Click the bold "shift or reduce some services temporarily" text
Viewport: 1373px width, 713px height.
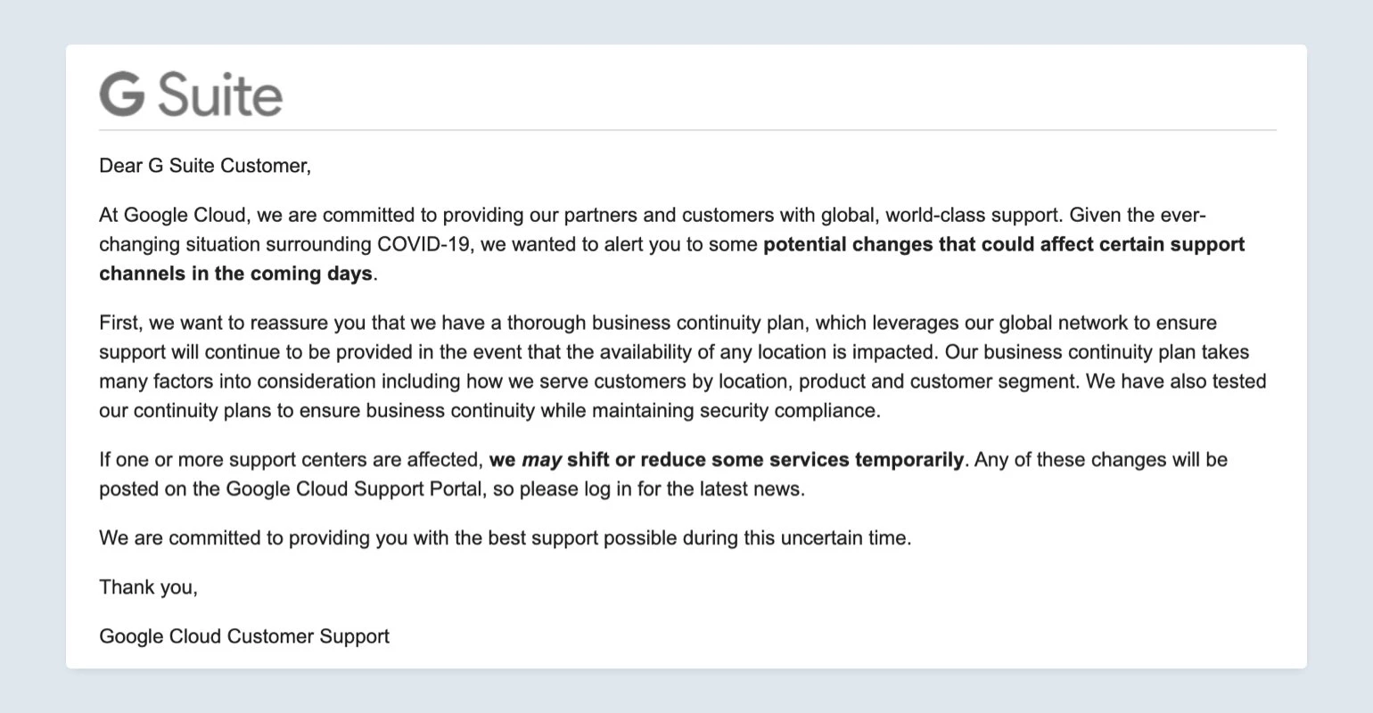coord(765,460)
